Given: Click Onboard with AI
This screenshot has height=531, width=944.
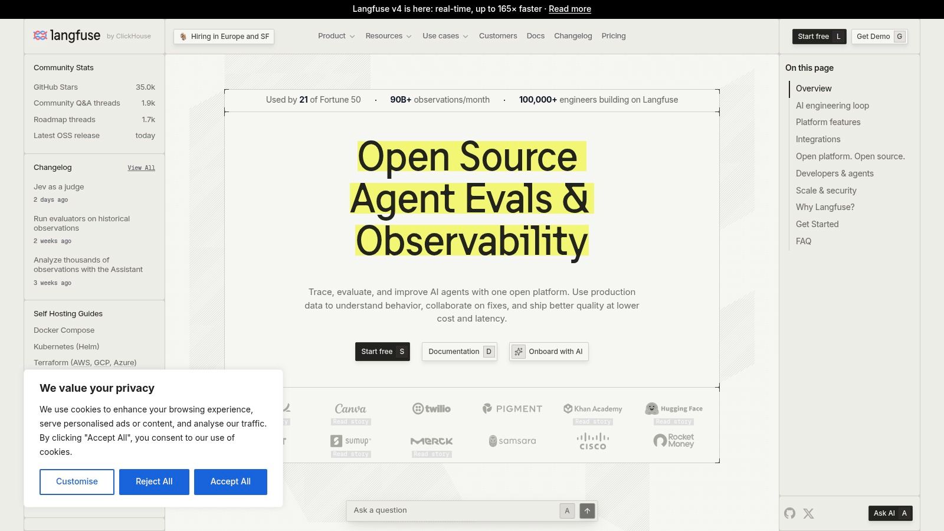Looking at the screenshot, I should [549, 352].
